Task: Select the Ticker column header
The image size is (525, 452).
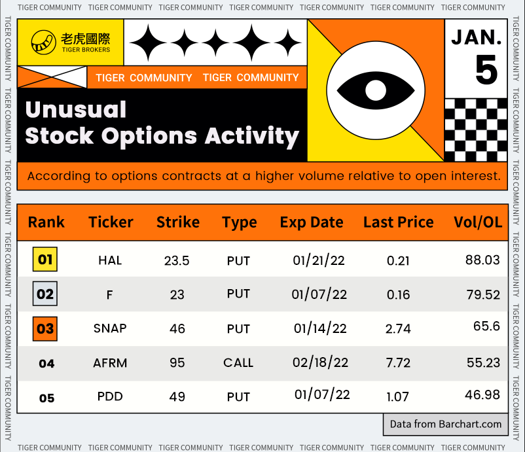Action: (x=111, y=222)
